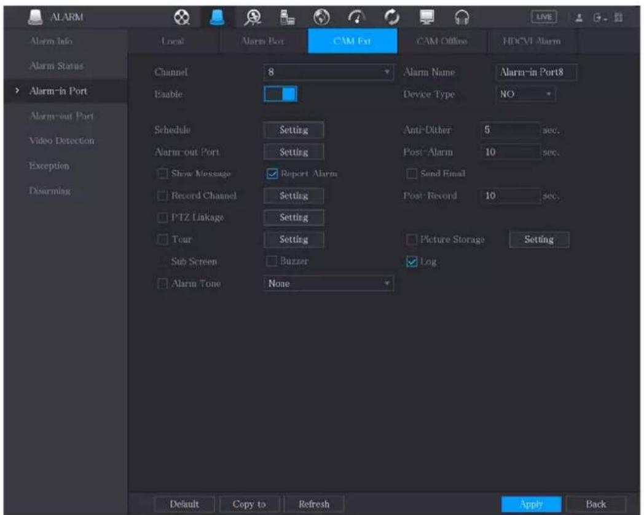Check the Send Email checkbox
644x515 pixels.
pyautogui.click(x=411, y=174)
